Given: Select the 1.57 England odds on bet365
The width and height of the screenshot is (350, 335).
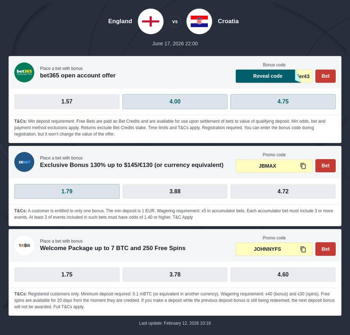Looking at the screenshot, I should tap(66, 102).
